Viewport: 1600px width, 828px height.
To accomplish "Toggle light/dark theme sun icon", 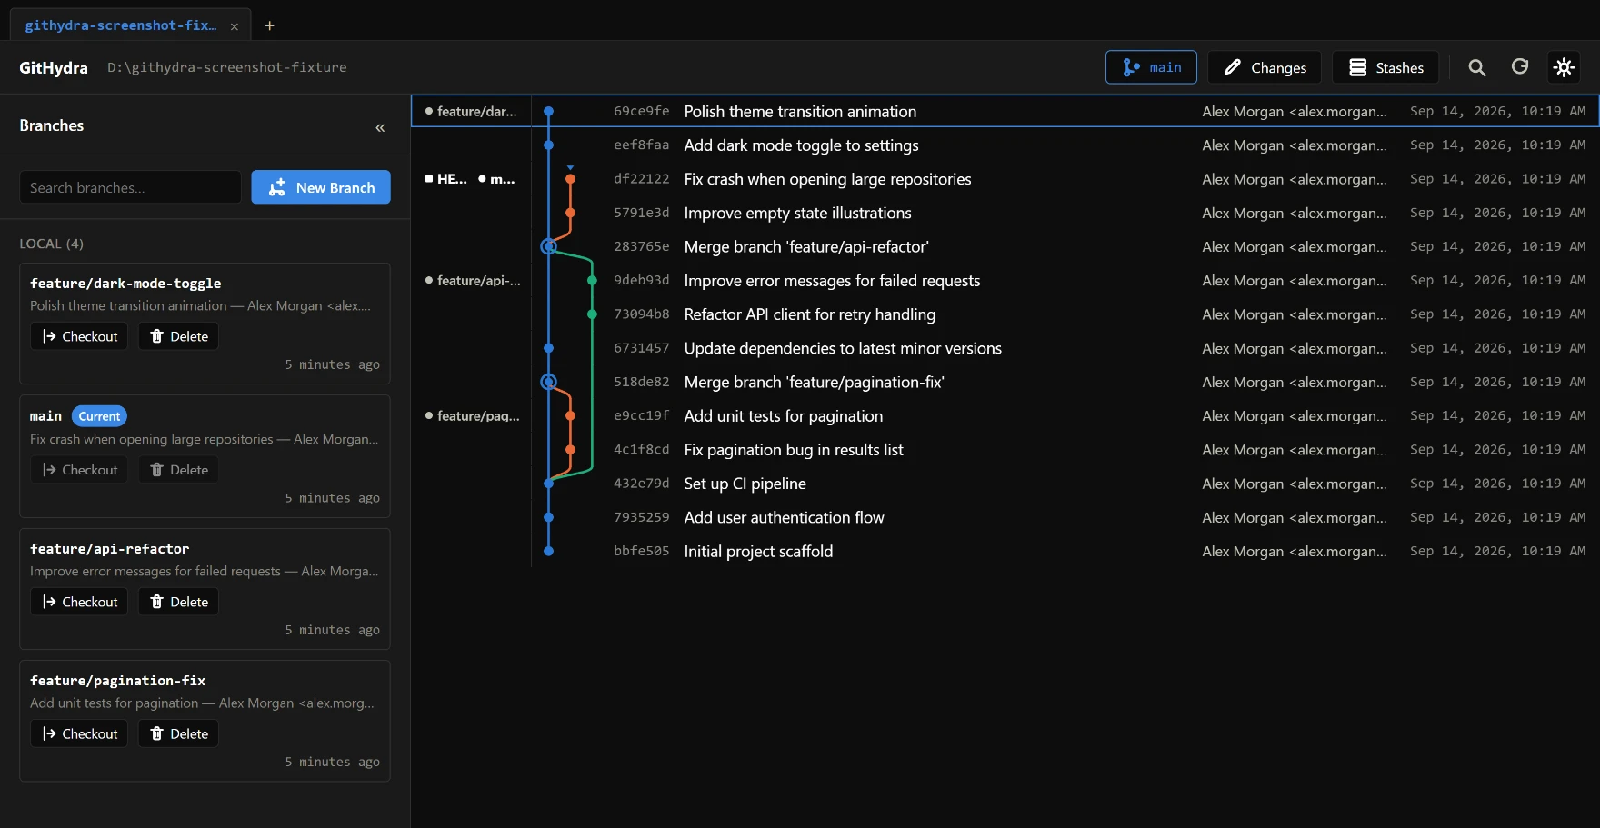I will click(x=1564, y=67).
